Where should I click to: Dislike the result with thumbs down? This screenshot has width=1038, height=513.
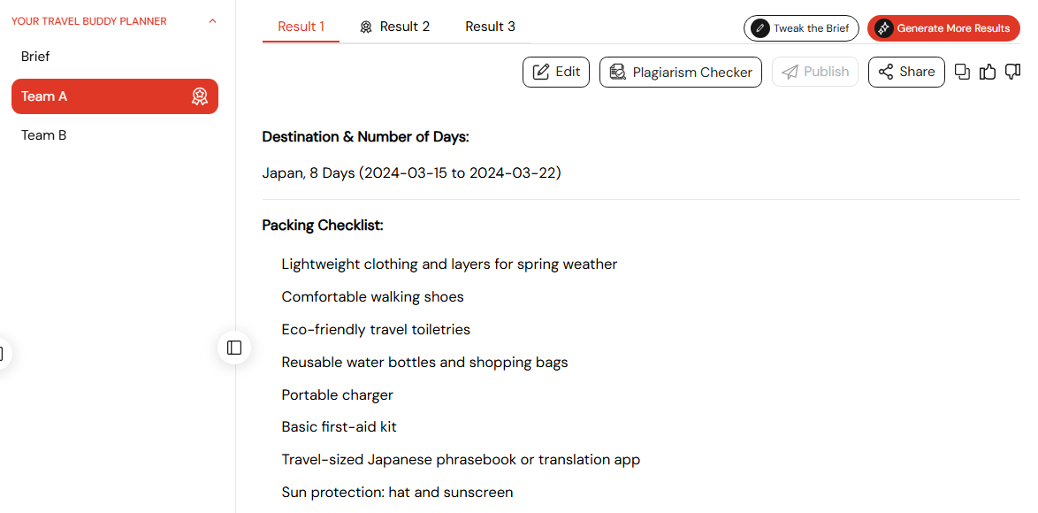point(1012,73)
